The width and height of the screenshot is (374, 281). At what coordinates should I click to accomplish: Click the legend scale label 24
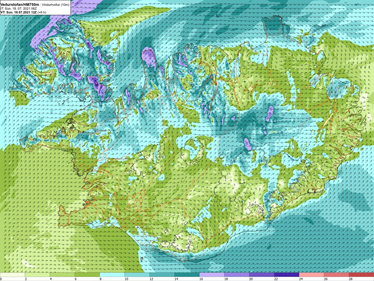click(x=301, y=279)
